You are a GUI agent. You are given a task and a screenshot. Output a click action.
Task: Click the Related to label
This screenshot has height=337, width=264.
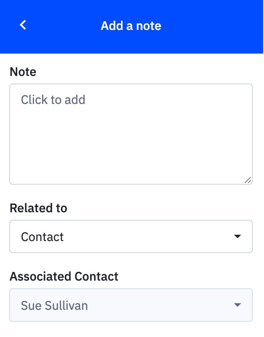(38, 208)
